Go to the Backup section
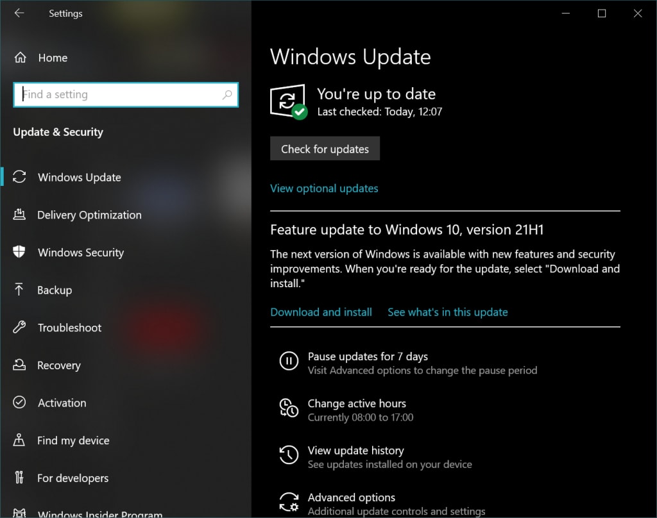 pos(55,290)
